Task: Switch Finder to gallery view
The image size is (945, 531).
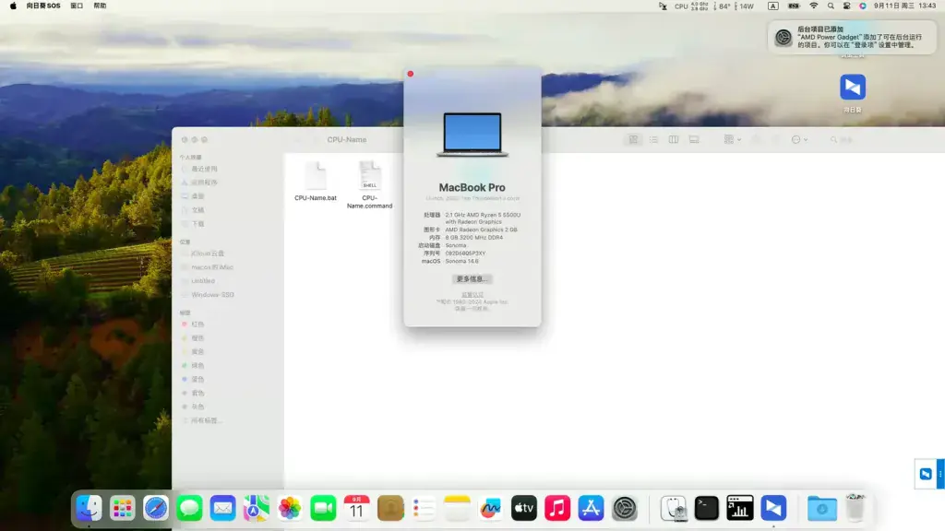Action: click(694, 140)
